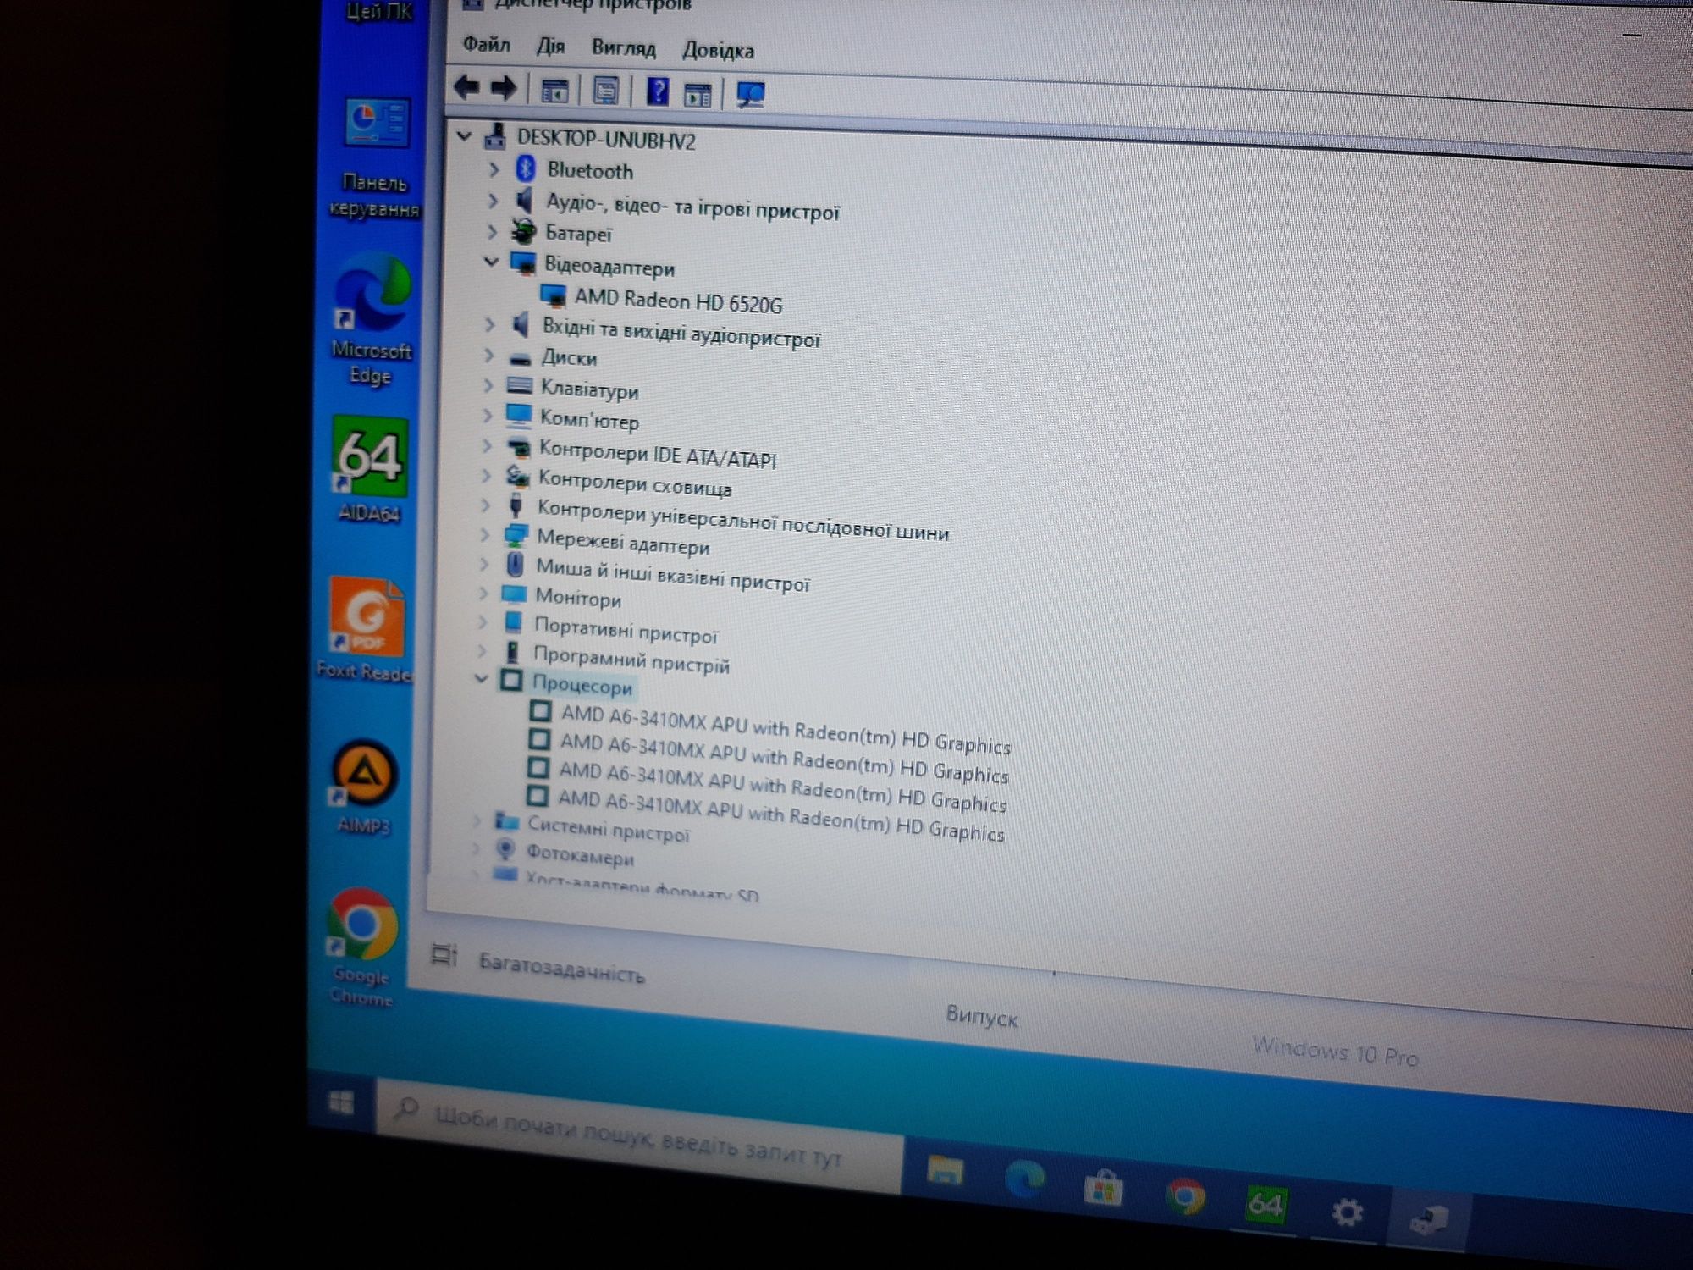
Task: Open Settings gear on the taskbar
Action: tap(1347, 1212)
